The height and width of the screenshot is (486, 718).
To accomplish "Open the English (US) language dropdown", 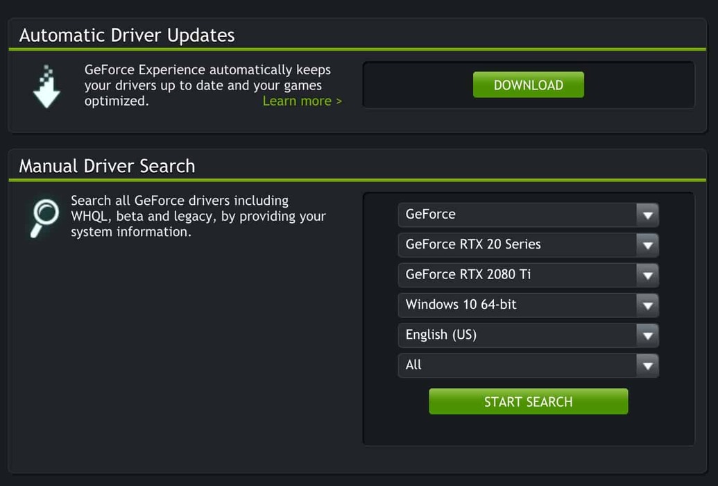I will 529,335.
